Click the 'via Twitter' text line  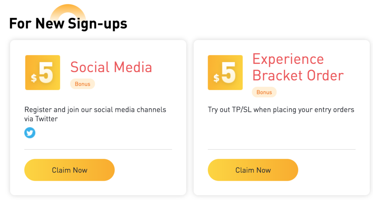[x=41, y=119]
